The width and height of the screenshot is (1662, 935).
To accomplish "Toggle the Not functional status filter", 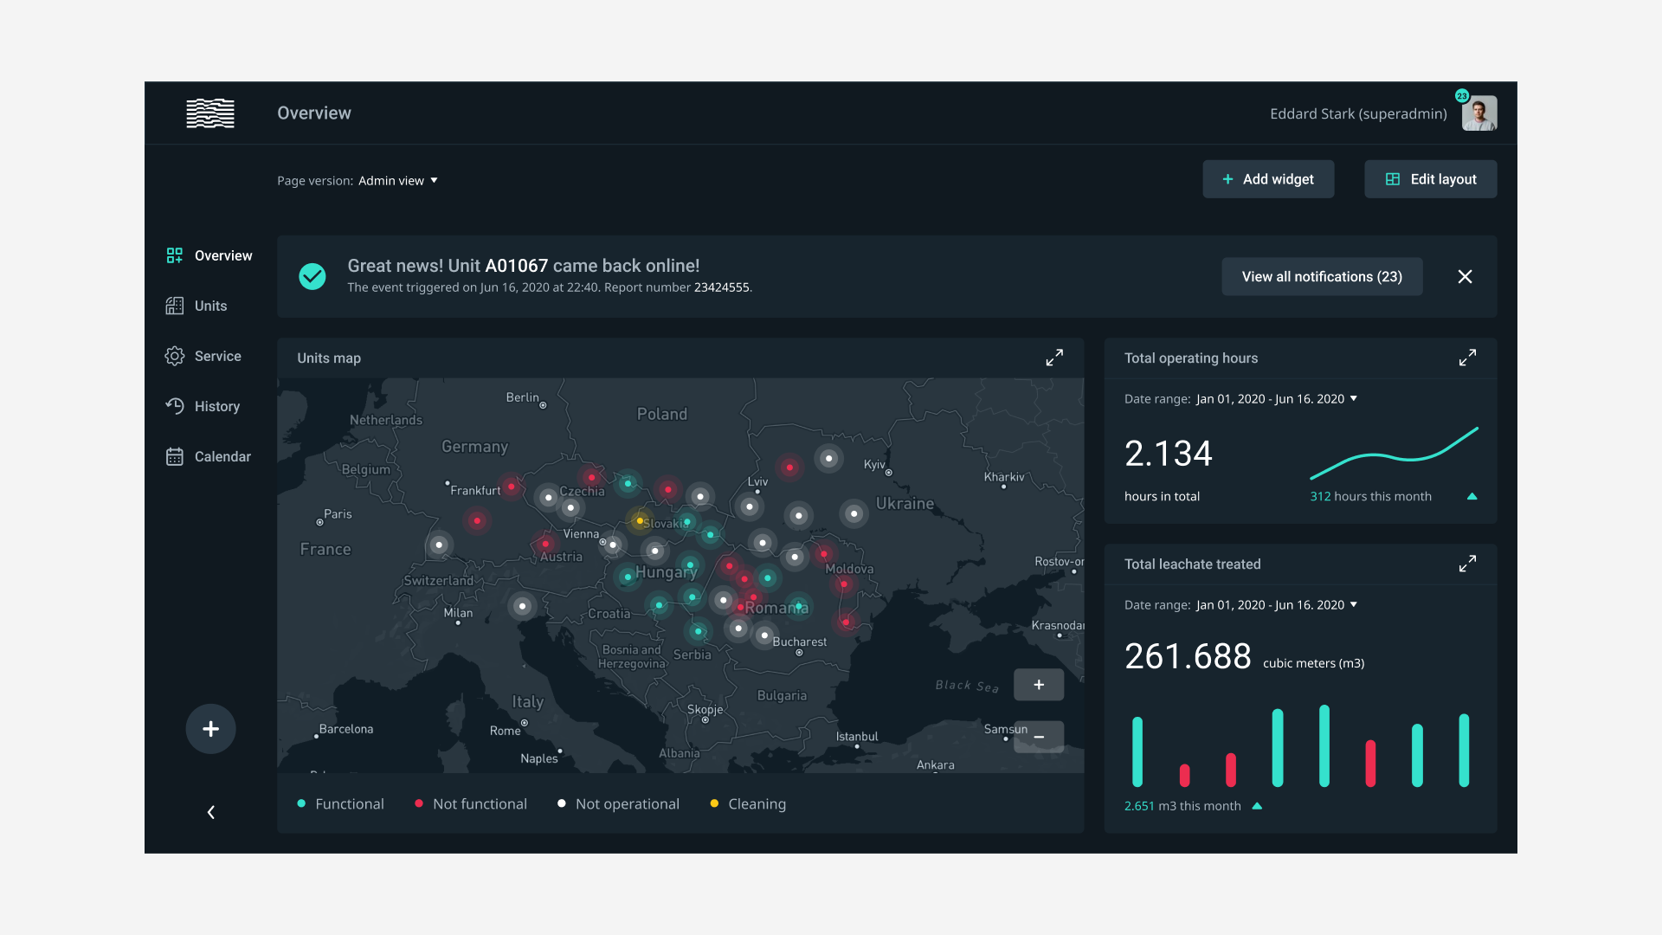I will pos(472,803).
